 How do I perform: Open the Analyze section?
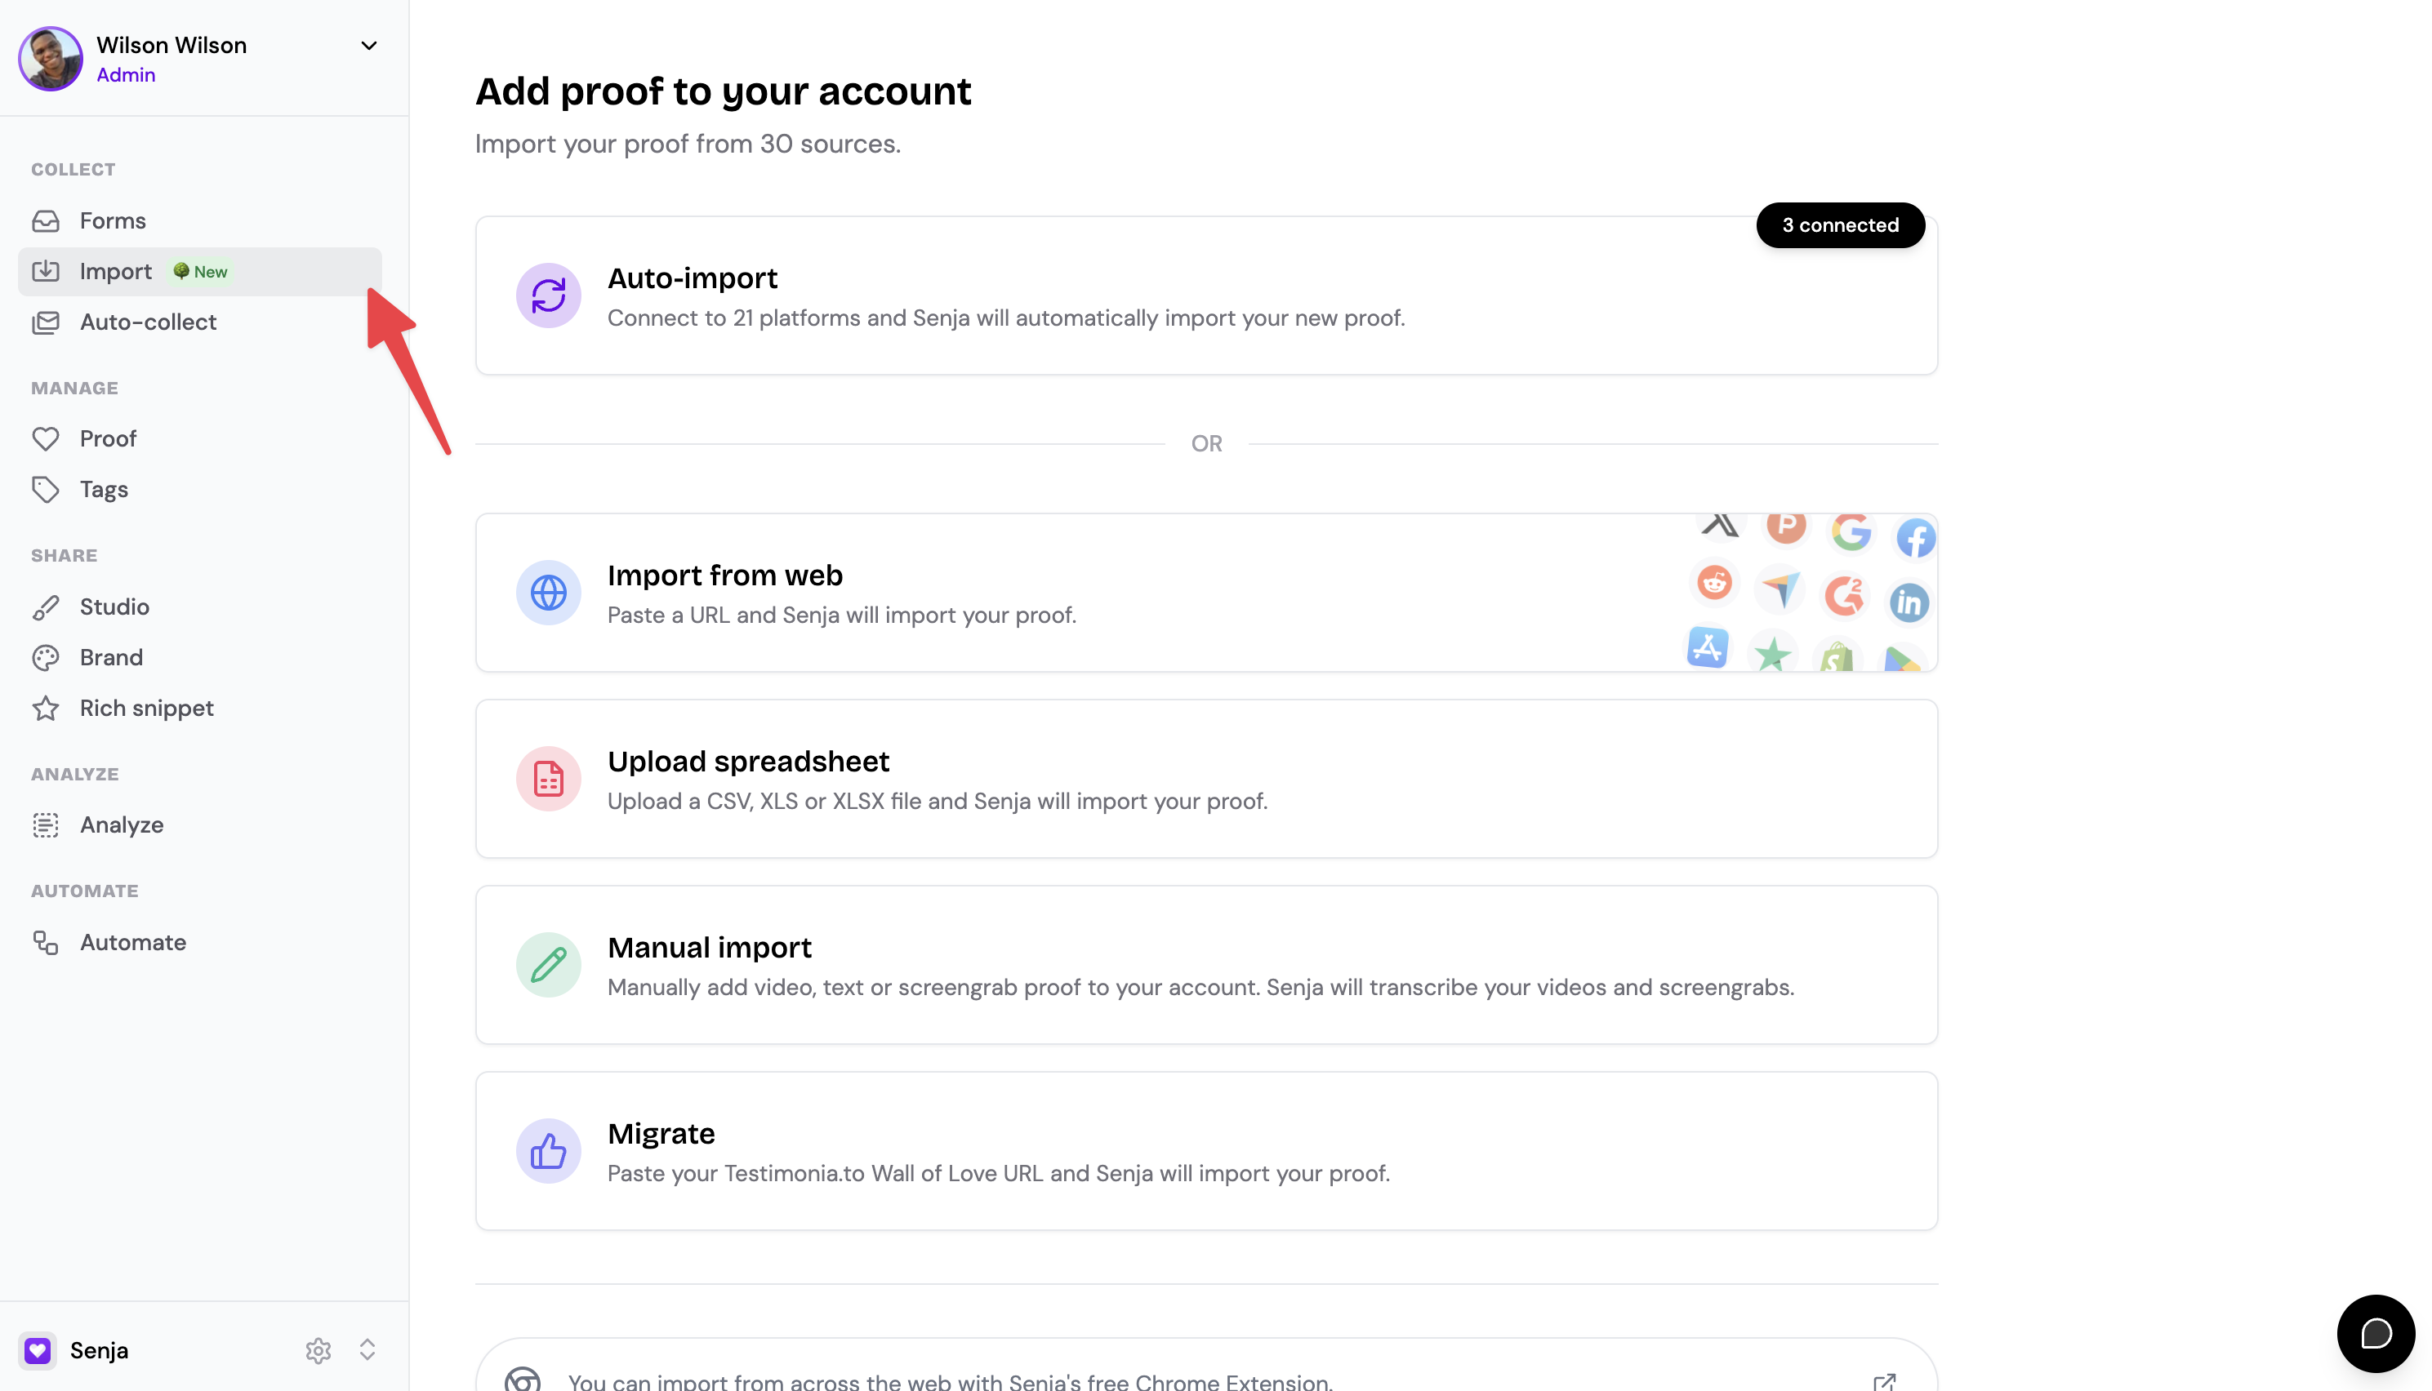point(200,824)
